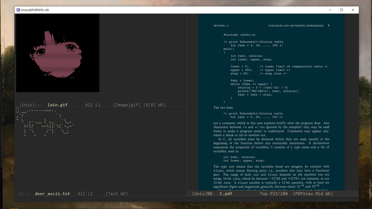The width and height of the screenshot is (372, 209).
Task: Click the printf line in PDF code
Action: 269,91
